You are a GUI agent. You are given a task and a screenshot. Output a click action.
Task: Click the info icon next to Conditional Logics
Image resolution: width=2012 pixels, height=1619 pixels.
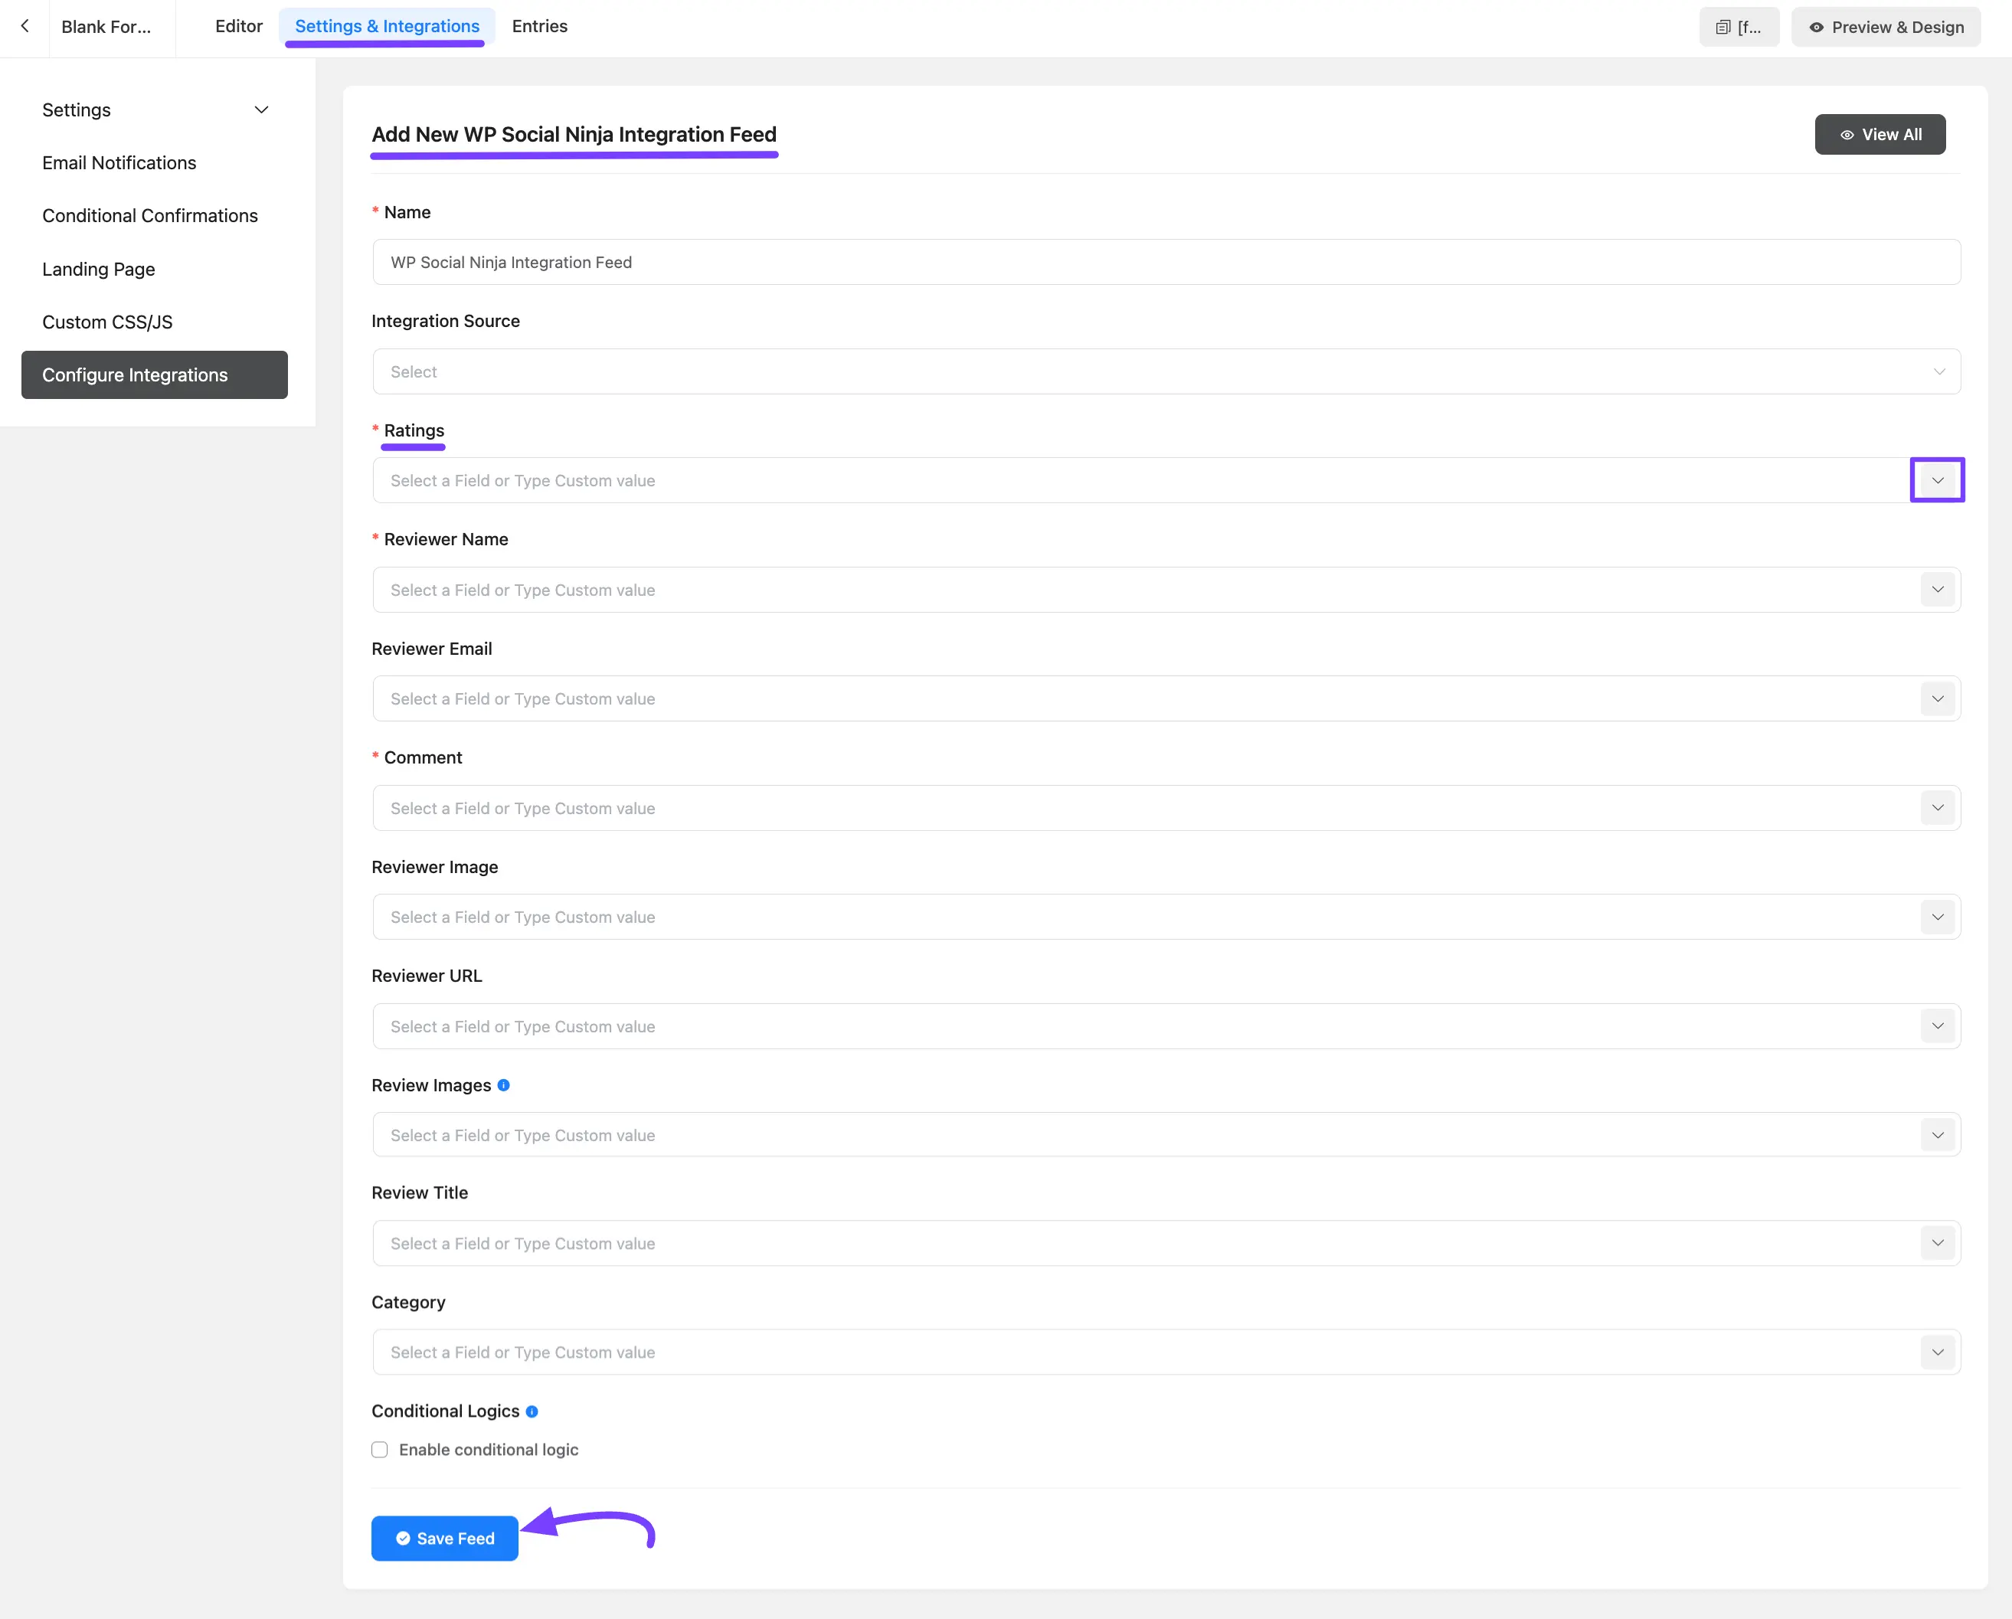coord(532,1412)
